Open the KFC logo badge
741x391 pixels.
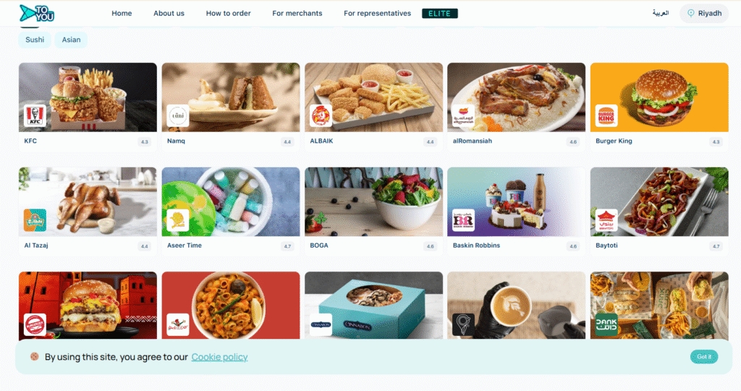[35, 116]
